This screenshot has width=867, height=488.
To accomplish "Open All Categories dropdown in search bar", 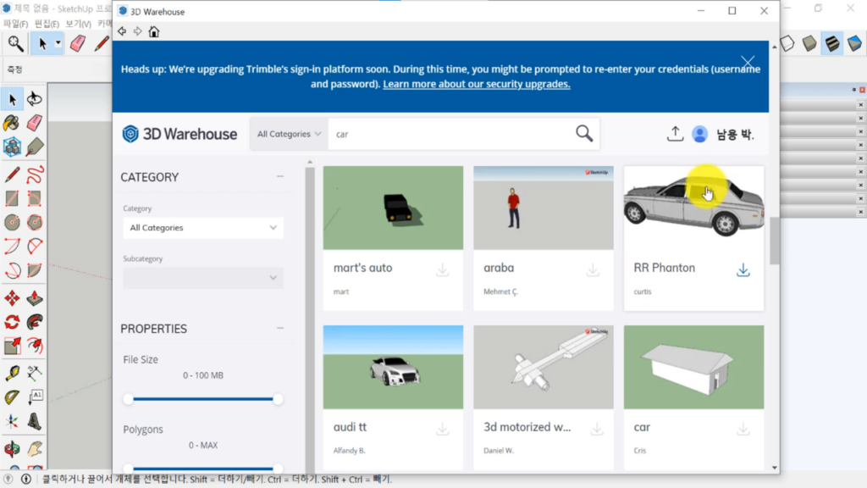I will point(289,134).
